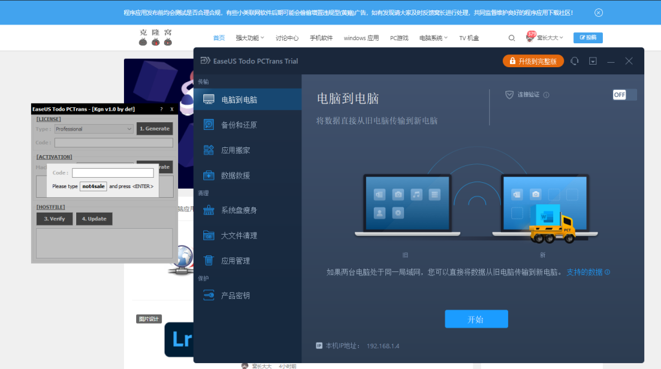Click the 电脑到电脑 monitor icon
Screen dimensions: 661x369
click(x=208, y=100)
